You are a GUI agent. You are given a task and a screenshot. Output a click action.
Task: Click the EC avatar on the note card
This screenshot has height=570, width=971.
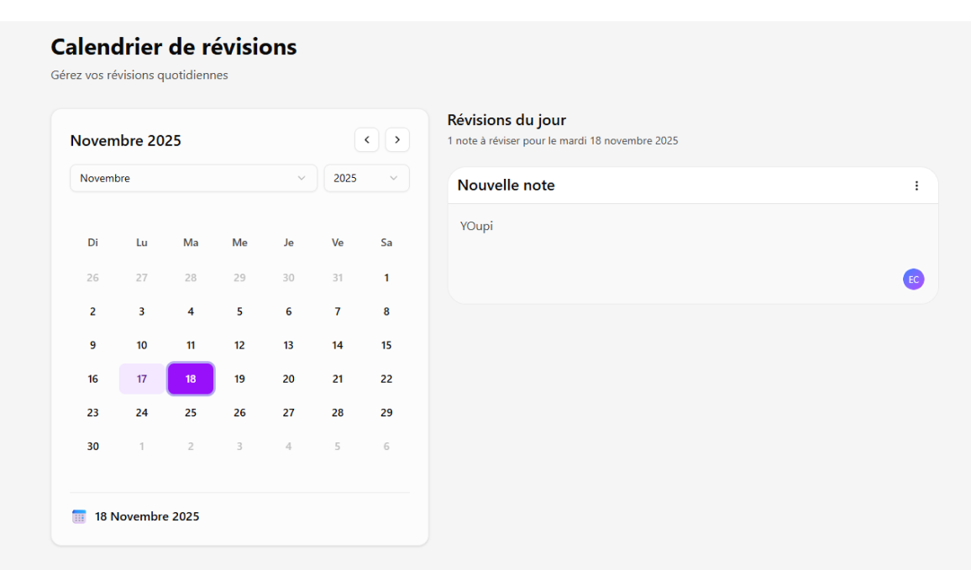point(913,279)
